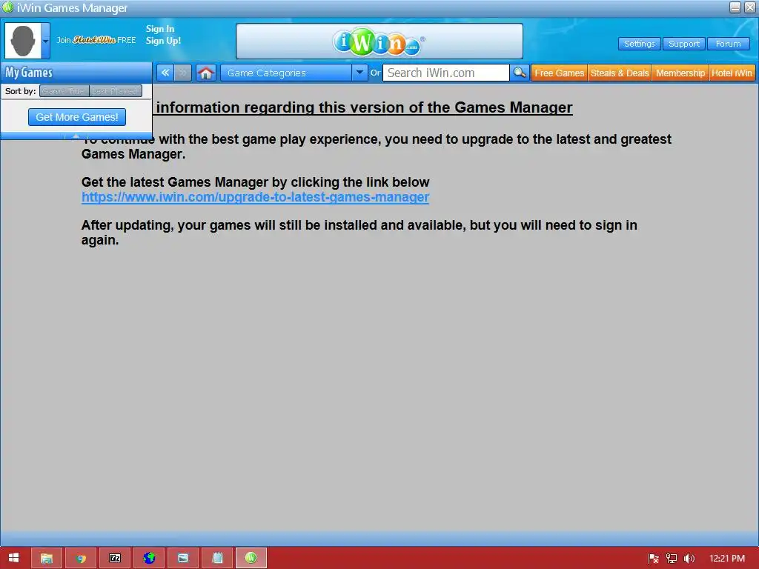Go back with the double-left arrow button
759x569 pixels.
pos(165,73)
